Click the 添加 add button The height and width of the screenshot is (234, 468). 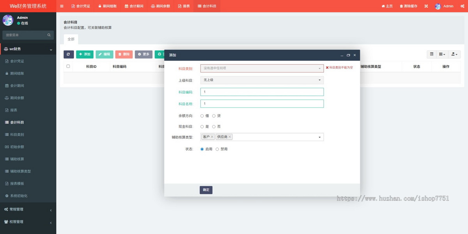pos(85,54)
